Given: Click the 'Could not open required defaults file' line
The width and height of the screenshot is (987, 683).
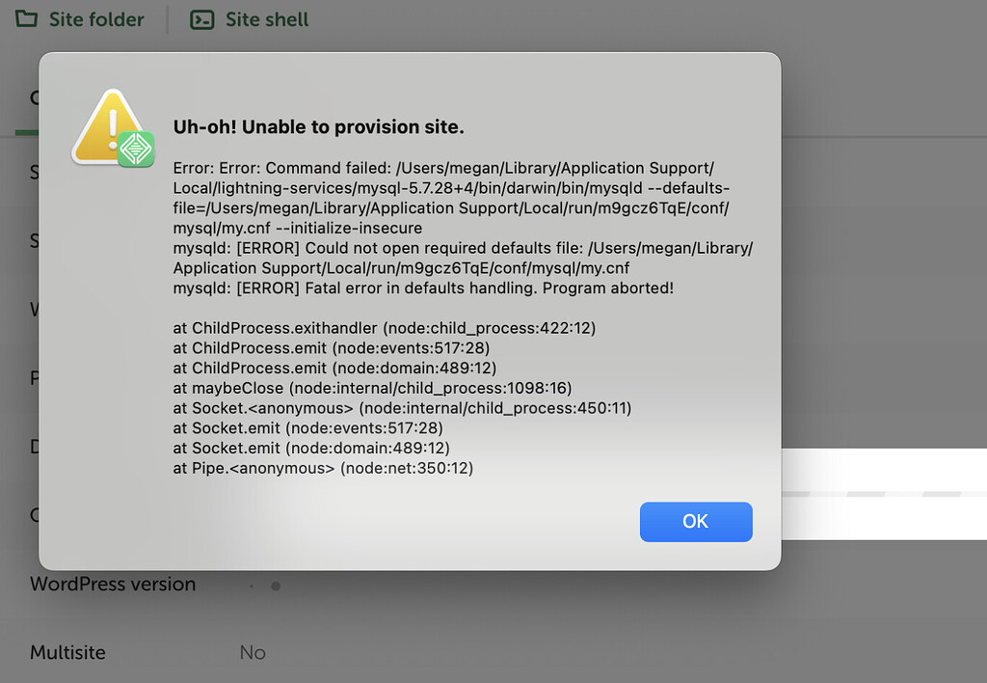Looking at the screenshot, I should pos(463,248).
